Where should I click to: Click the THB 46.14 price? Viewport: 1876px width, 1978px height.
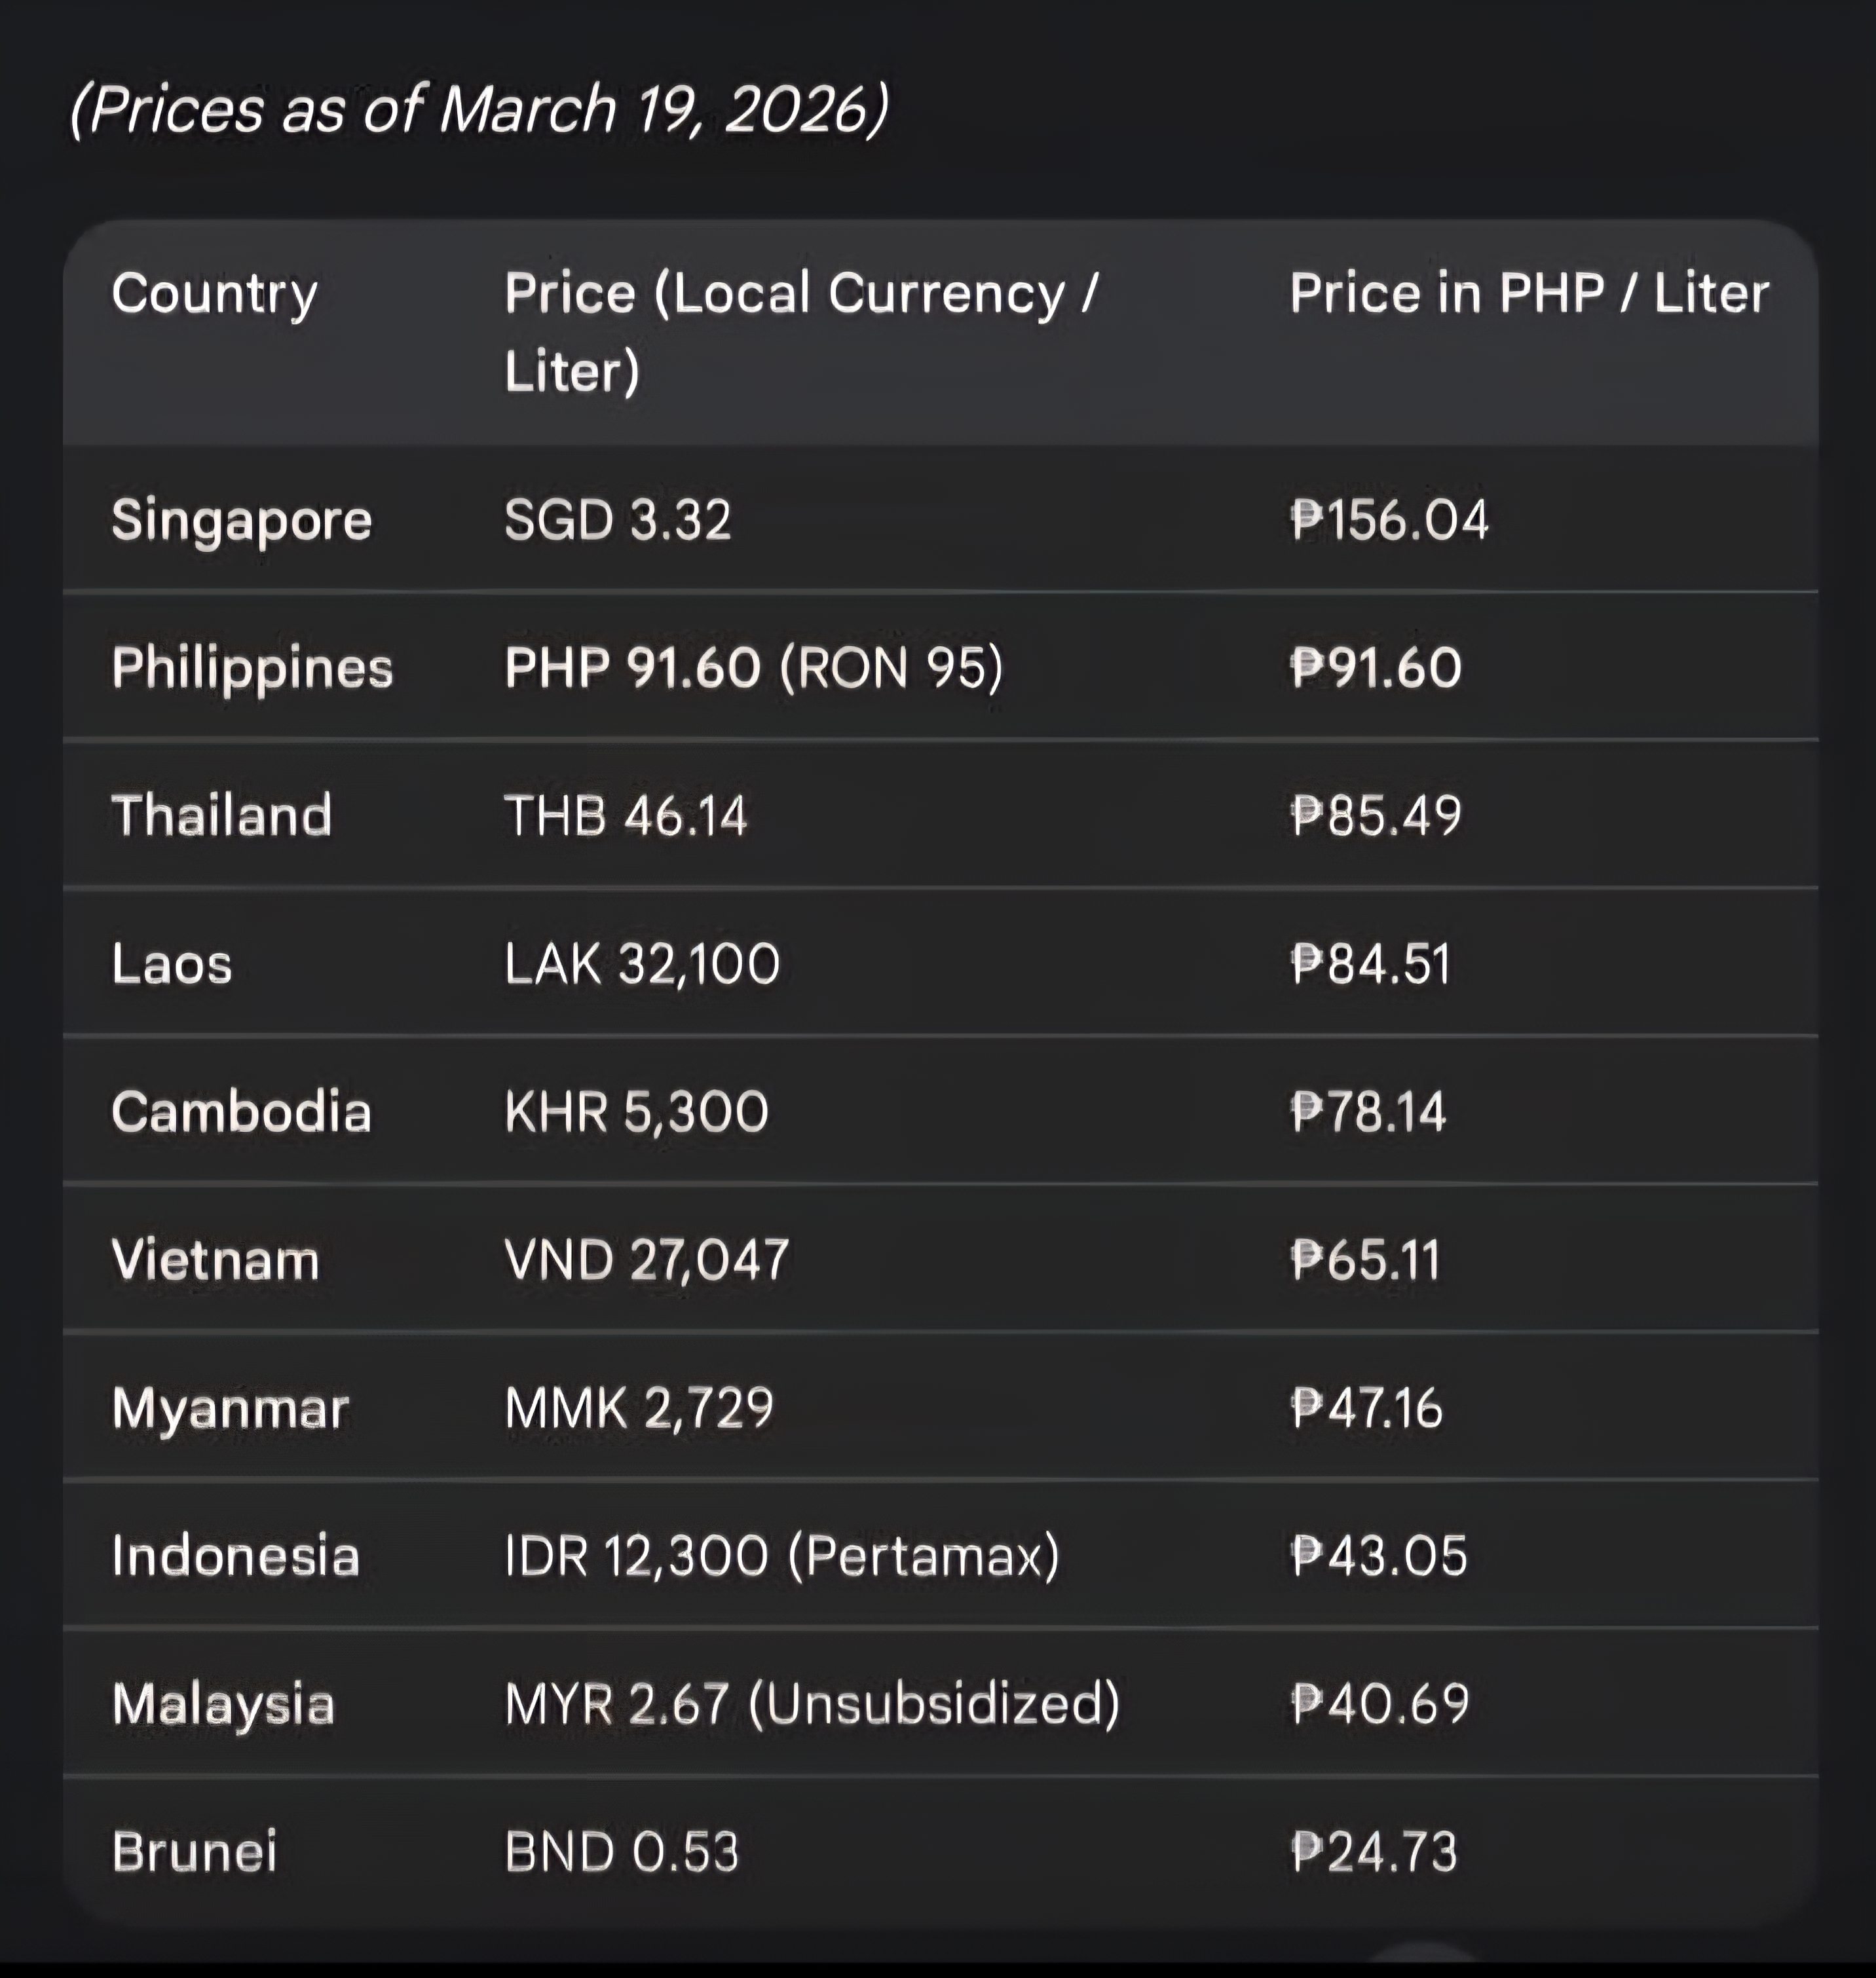pos(625,815)
